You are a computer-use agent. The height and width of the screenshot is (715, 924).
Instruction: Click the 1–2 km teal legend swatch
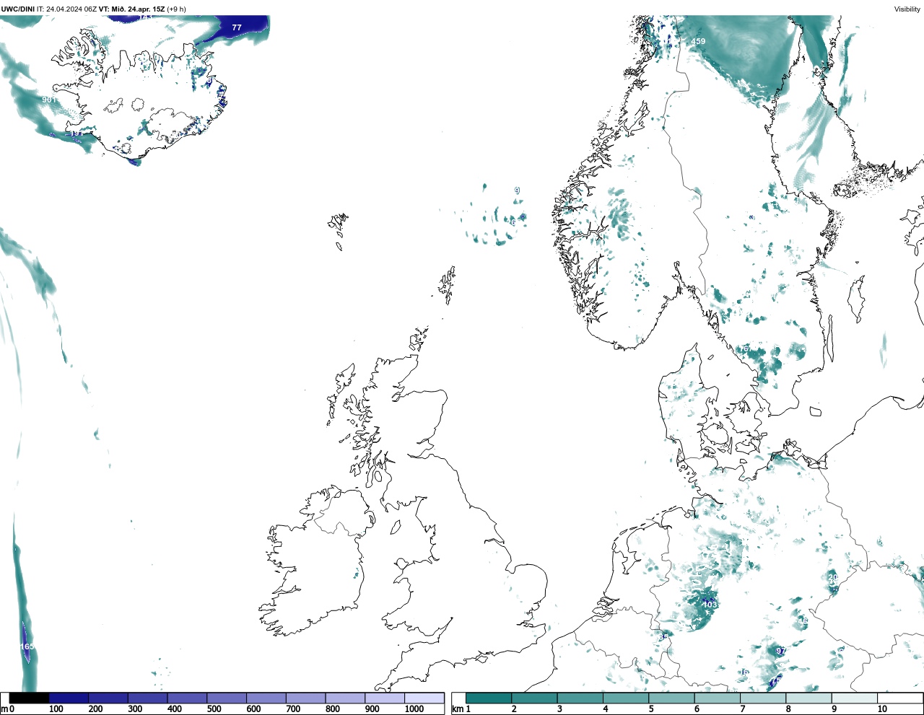pyautogui.click(x=489, y=698)
